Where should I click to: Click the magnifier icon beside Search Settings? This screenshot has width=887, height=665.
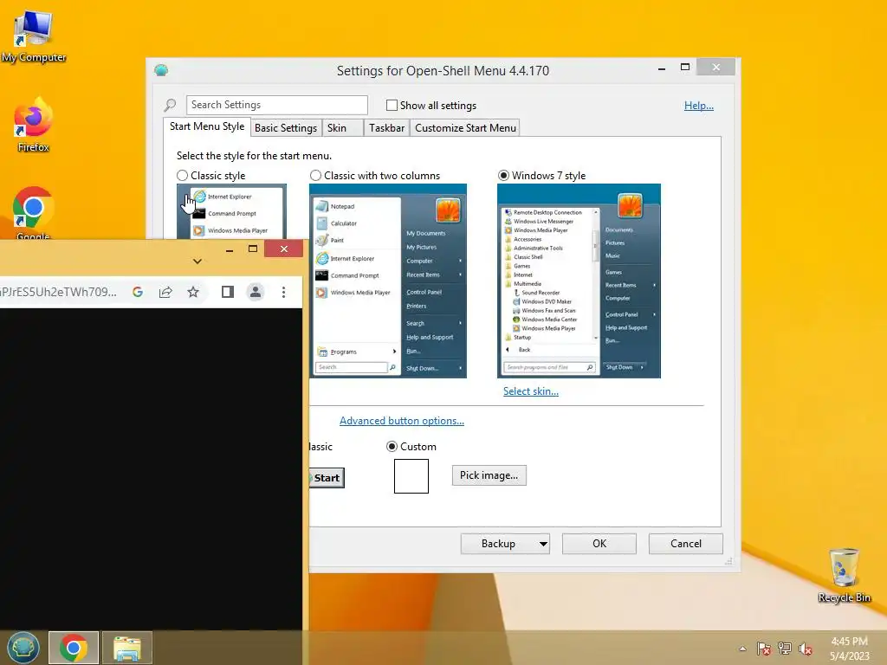pos(170,105)
